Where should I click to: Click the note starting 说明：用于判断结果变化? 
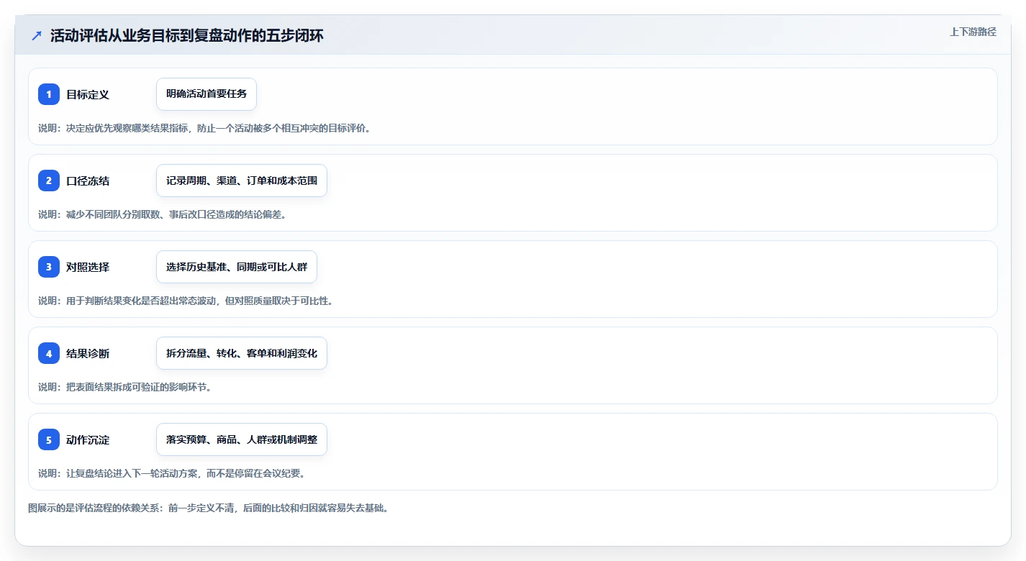click(186, 301)
